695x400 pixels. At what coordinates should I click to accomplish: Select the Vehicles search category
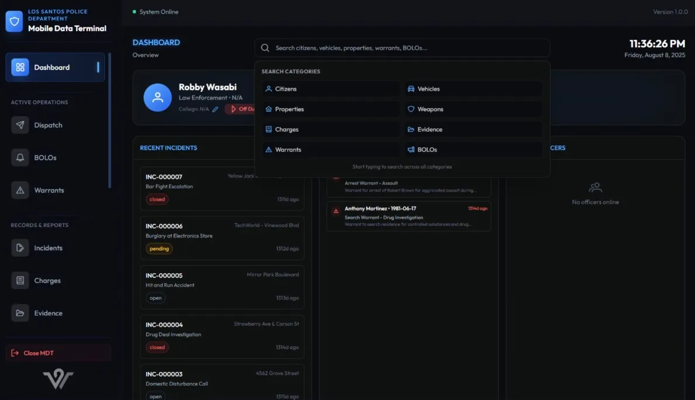473,88
